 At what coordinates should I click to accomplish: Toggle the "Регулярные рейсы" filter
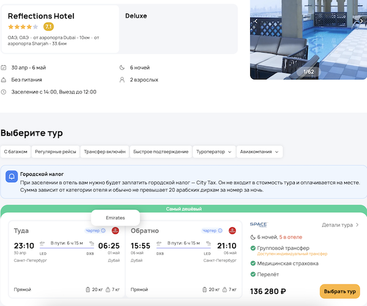[x=55, y=151]
